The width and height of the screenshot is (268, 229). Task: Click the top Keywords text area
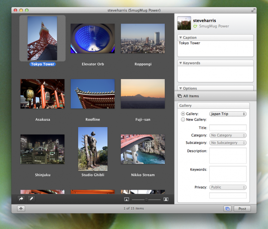(215, 74)
